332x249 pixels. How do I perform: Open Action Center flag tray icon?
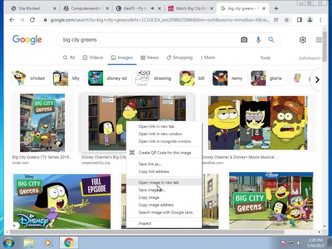tap(283, 243)
